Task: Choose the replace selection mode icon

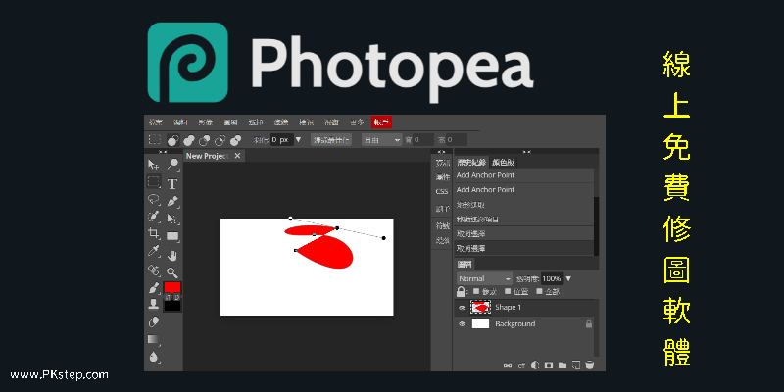Action: tap(173, 140)
